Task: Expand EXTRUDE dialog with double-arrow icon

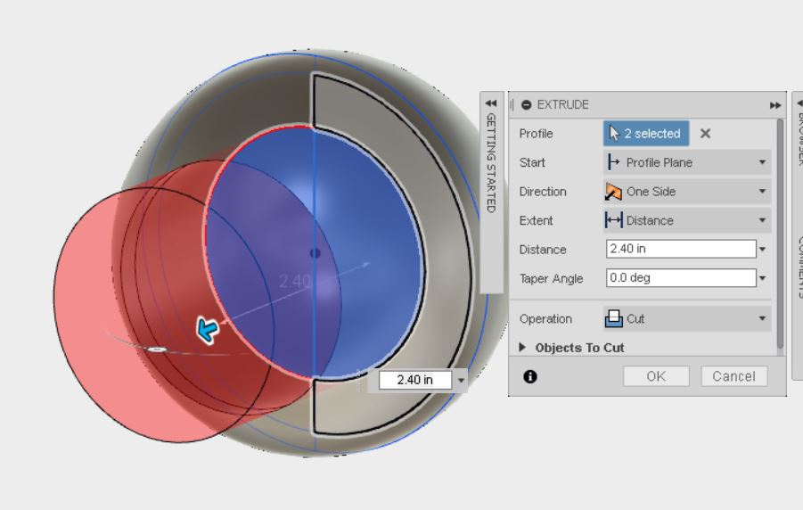Action: click(x=775, y=105)
